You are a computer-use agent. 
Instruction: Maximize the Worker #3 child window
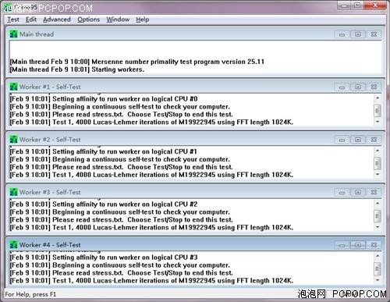point(358,192)
